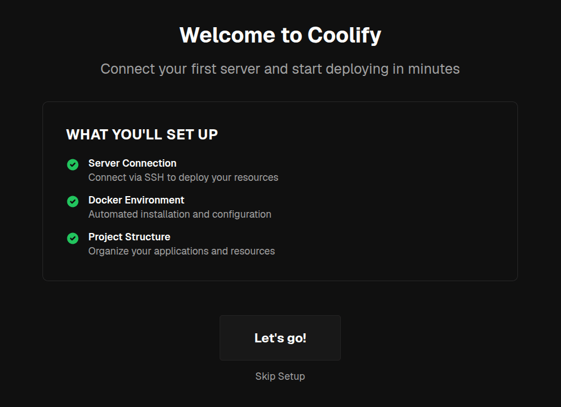The height and width of the screenshot is (407, 561).
Task: Click the Skip Setup link
Action: 280,376
